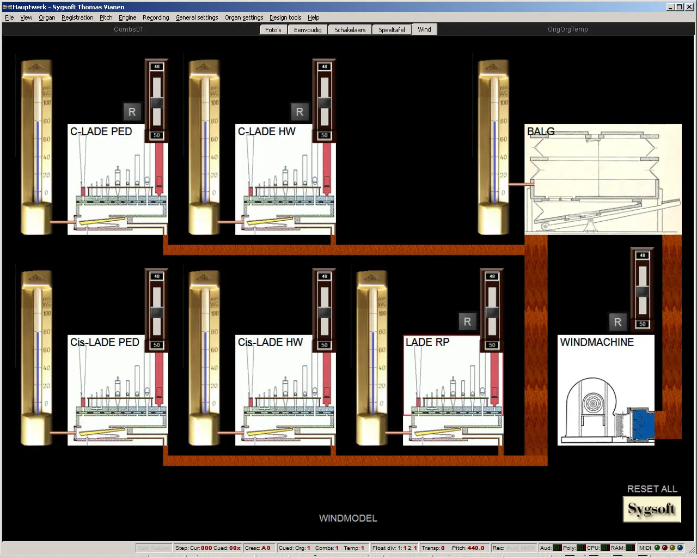Click the Sygsoft logo under RESET ALL
The width and height of the screenshot is (697, 558).
tap(652, 510)
